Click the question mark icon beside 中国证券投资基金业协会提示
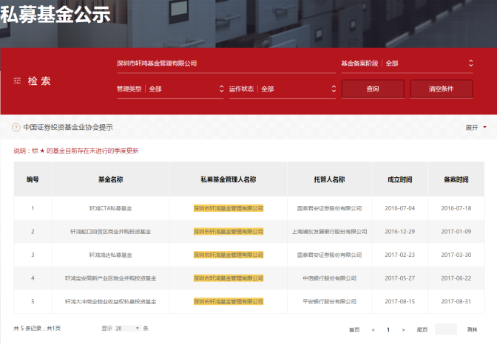 click(16, 127)
